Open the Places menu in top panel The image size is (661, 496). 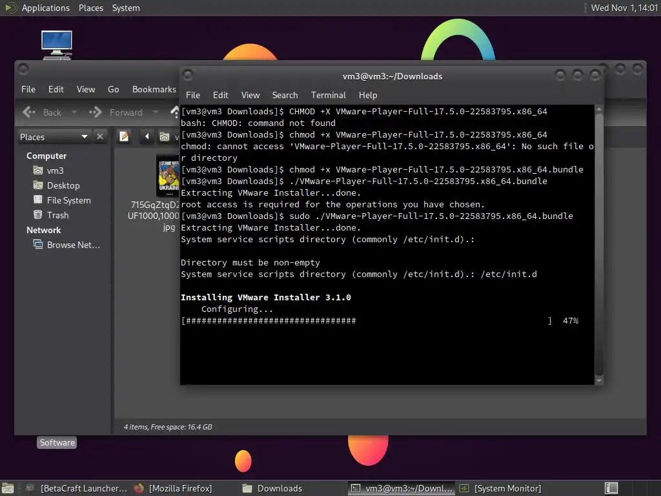click(90, 8)
